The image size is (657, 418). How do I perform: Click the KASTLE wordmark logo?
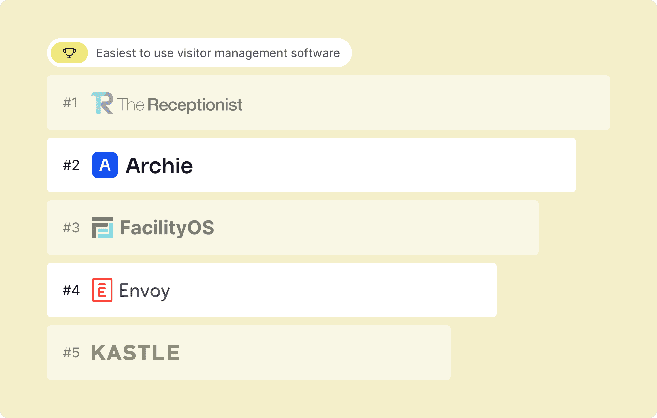pos(135,353)
